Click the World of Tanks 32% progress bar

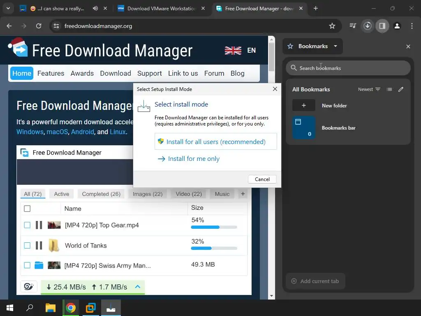click(214, 248)
